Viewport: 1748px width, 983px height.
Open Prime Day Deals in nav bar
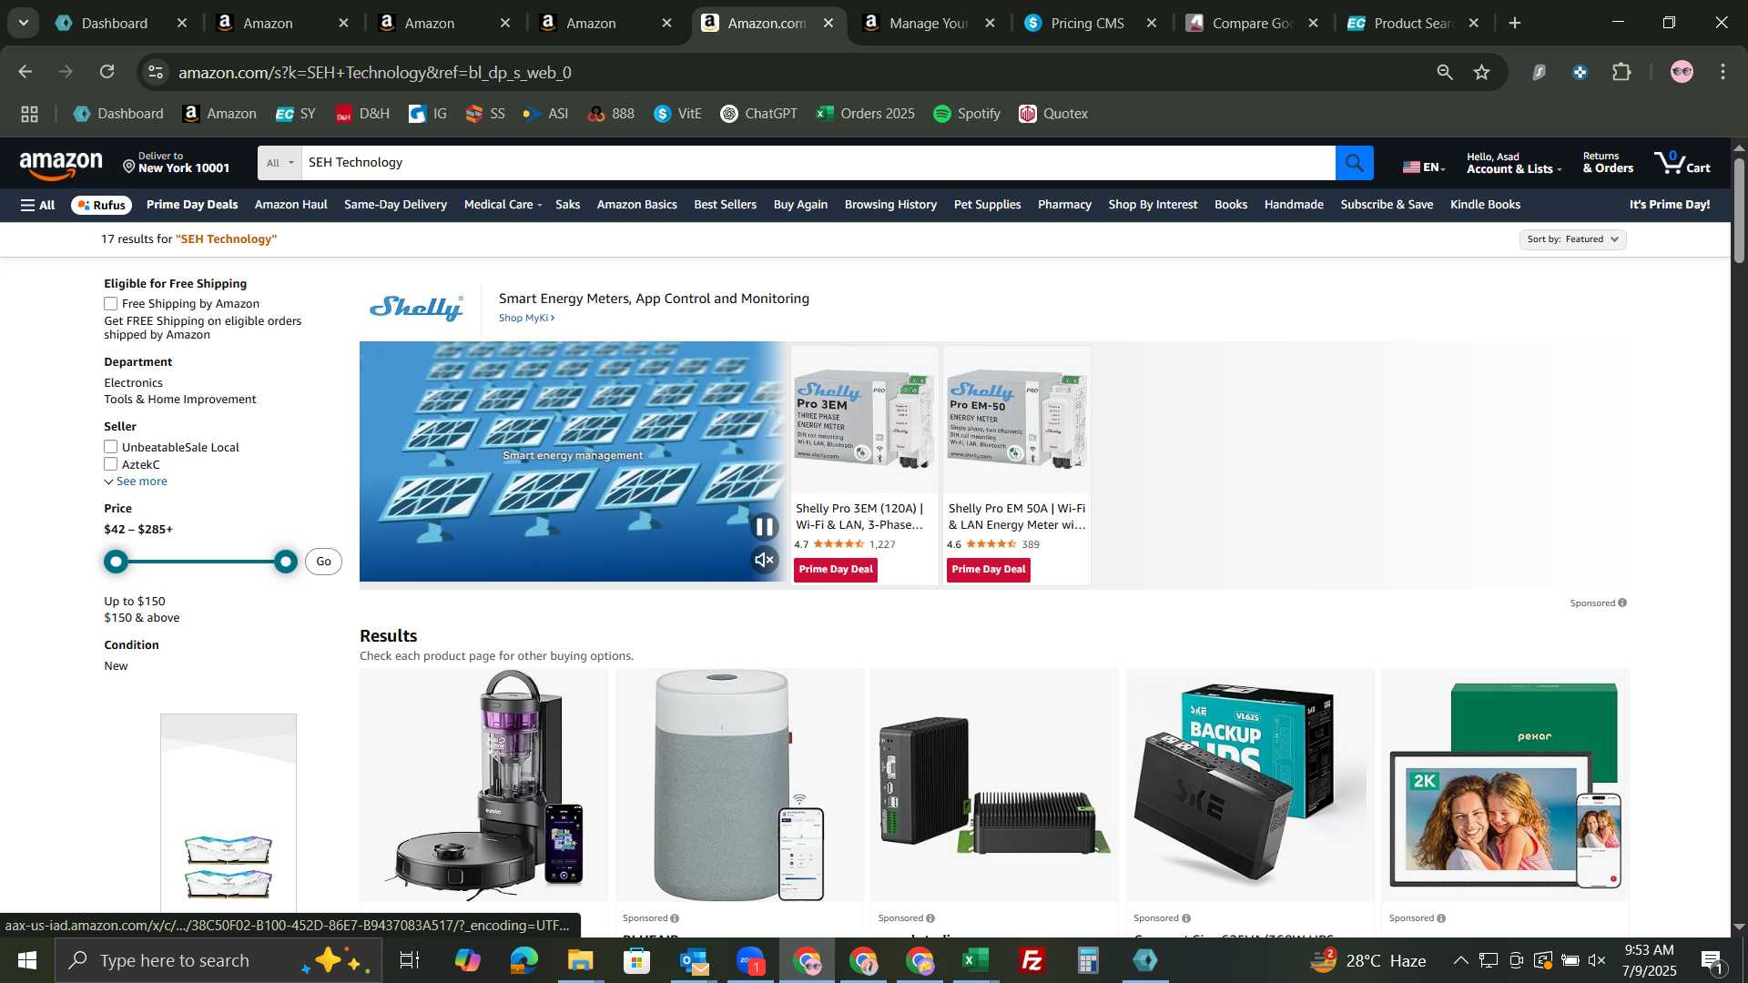coord(192,205)
